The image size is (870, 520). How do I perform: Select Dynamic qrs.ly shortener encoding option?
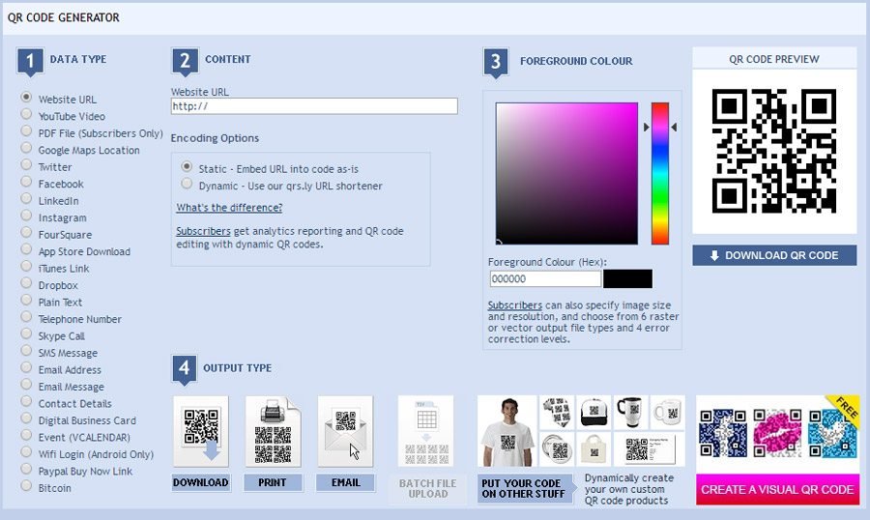click(187, 183)
